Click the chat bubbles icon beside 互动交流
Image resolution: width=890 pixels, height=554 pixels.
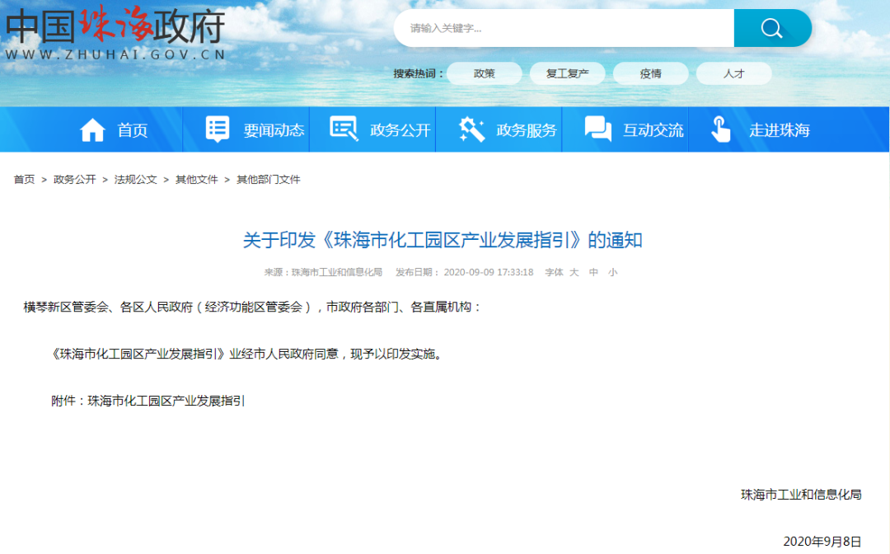coord(598,129)
